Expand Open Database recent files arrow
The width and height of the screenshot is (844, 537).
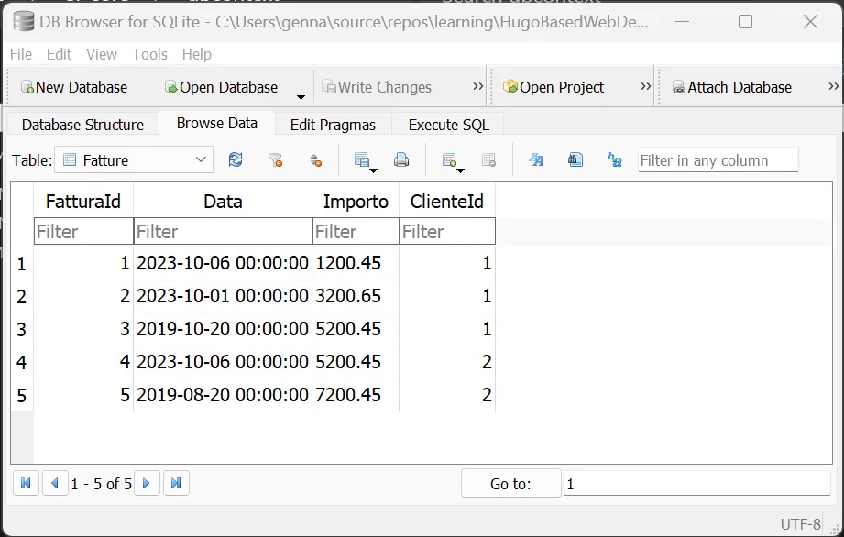[301, 97]
